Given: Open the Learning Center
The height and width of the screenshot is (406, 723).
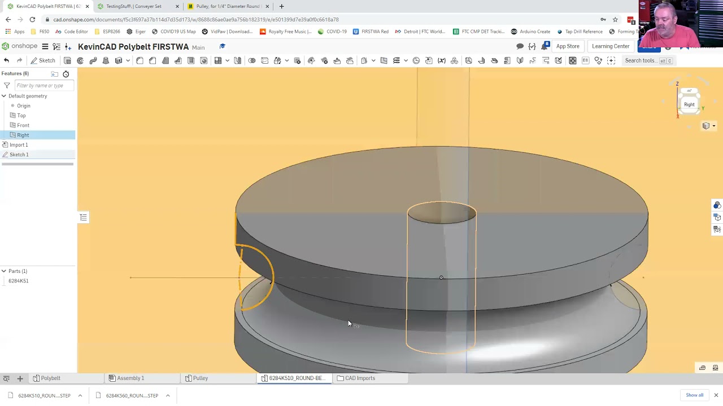Looking at the screenshot, I should 611,46.
